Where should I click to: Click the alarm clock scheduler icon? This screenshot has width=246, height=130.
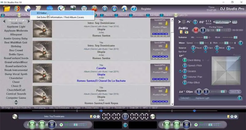tap(84, 9)
